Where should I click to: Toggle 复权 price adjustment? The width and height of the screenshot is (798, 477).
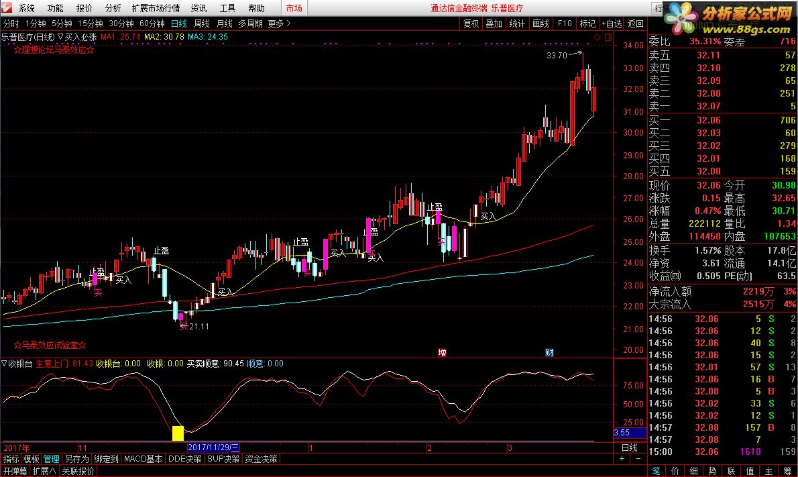(471, 23)
